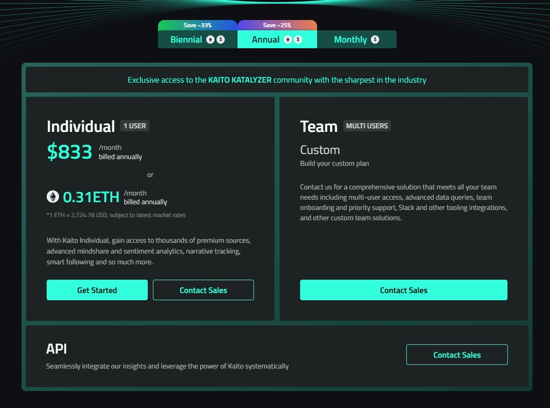Screen dimensions: 550x408
Task: Click the 1 USER badge
Action: coord(135,126)
